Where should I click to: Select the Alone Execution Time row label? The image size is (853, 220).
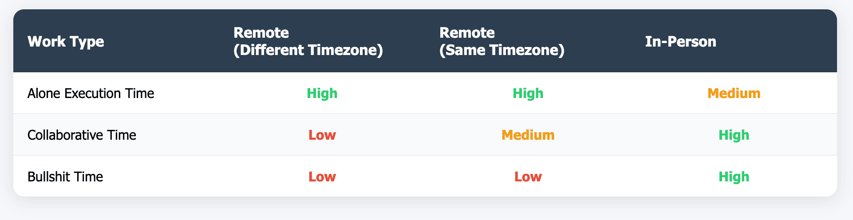point(91,93)
